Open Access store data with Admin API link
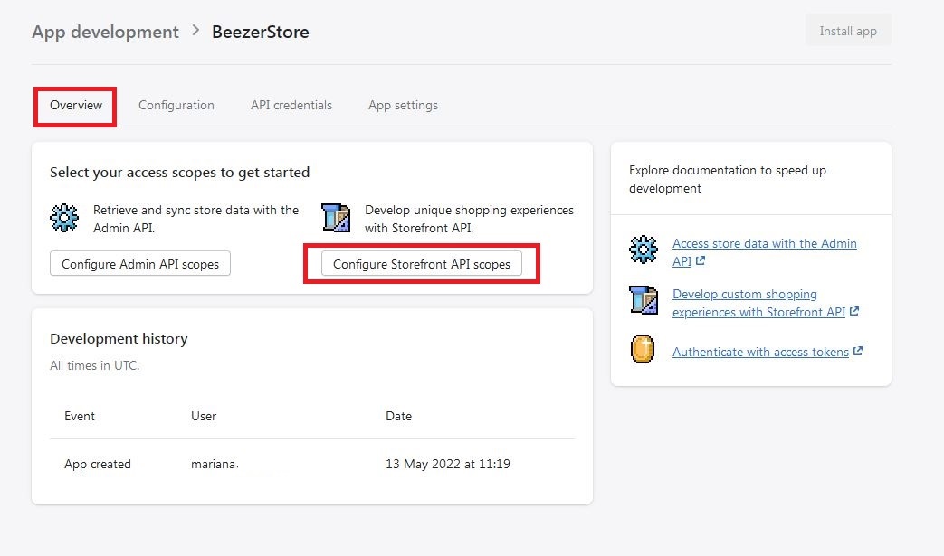The image size is (944, 556). (x=764, y=244)
